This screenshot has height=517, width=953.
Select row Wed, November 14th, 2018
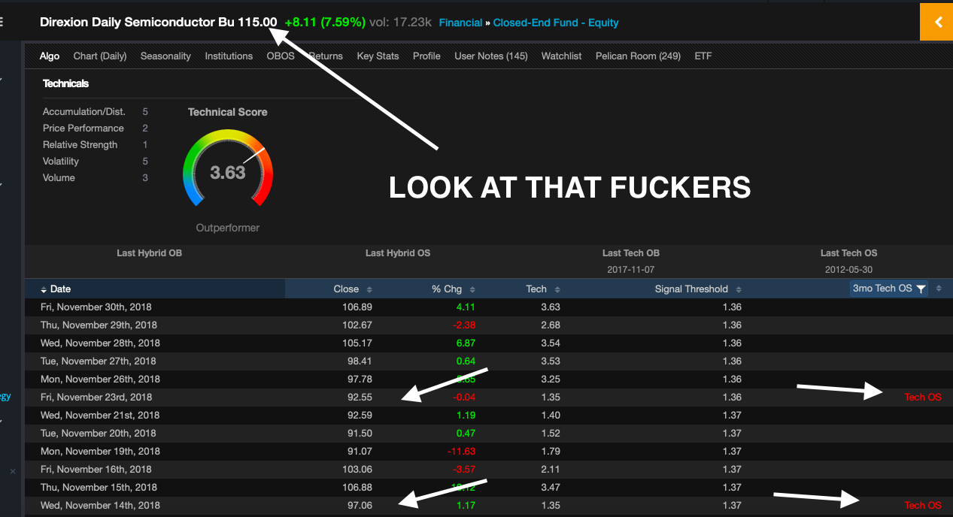click(x=488, y=505)
